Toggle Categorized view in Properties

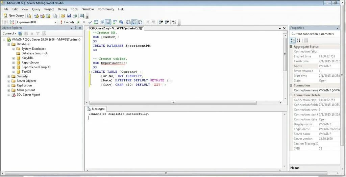pyautogui.click(x=293, y=41)
